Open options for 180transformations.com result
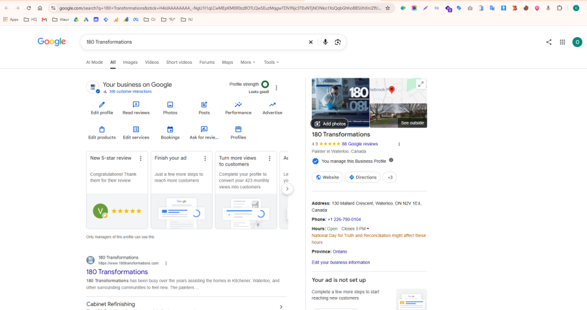The width and height of the screenshot is (587, 310). click(166, 263)
